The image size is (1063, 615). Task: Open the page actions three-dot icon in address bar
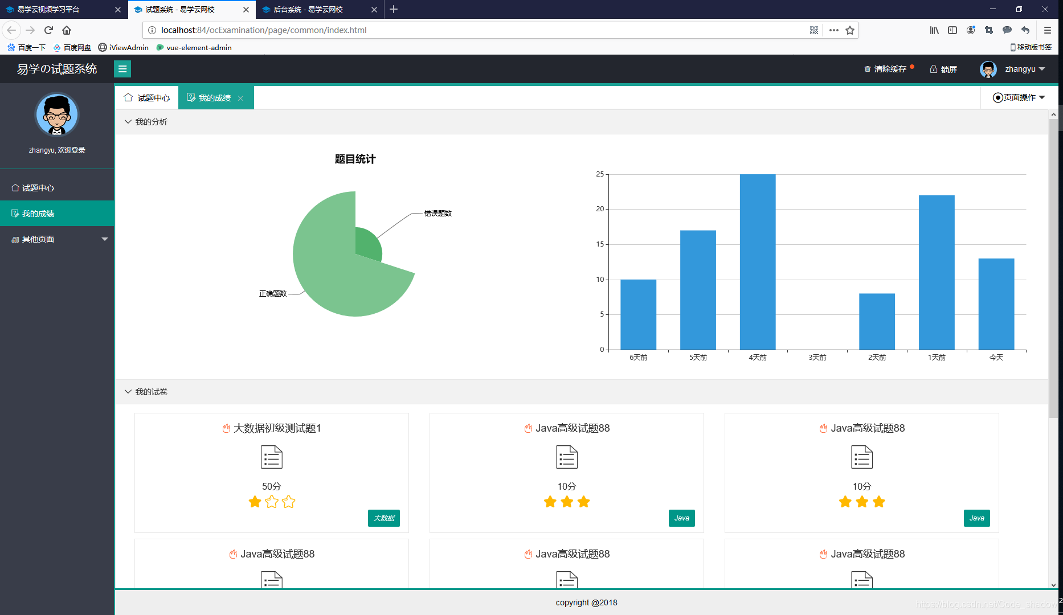[834, 30]
